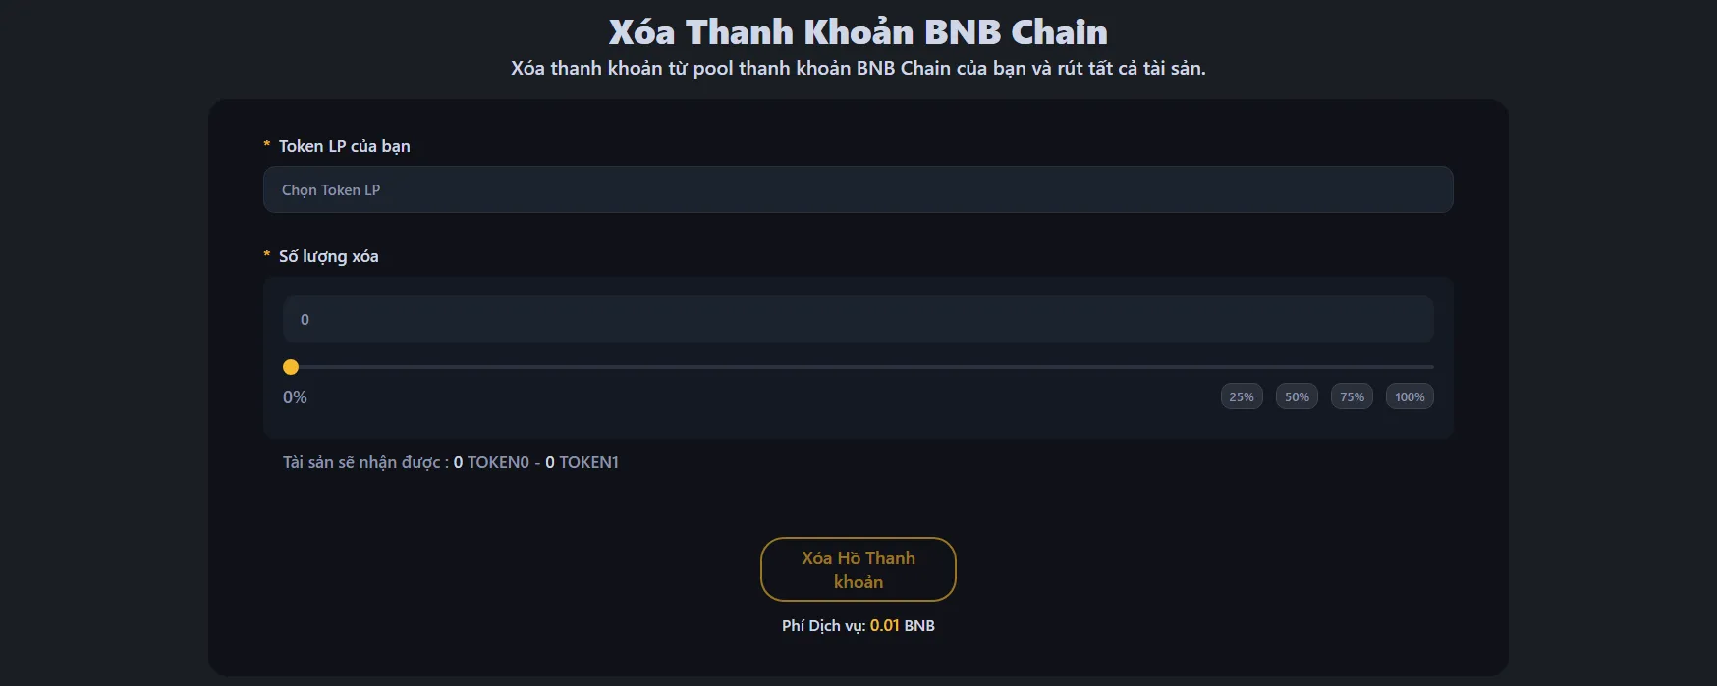Click the "Tài sản sẽ nhận được" text
Screen dimensions: 1717x686
(x=363, y=462)
